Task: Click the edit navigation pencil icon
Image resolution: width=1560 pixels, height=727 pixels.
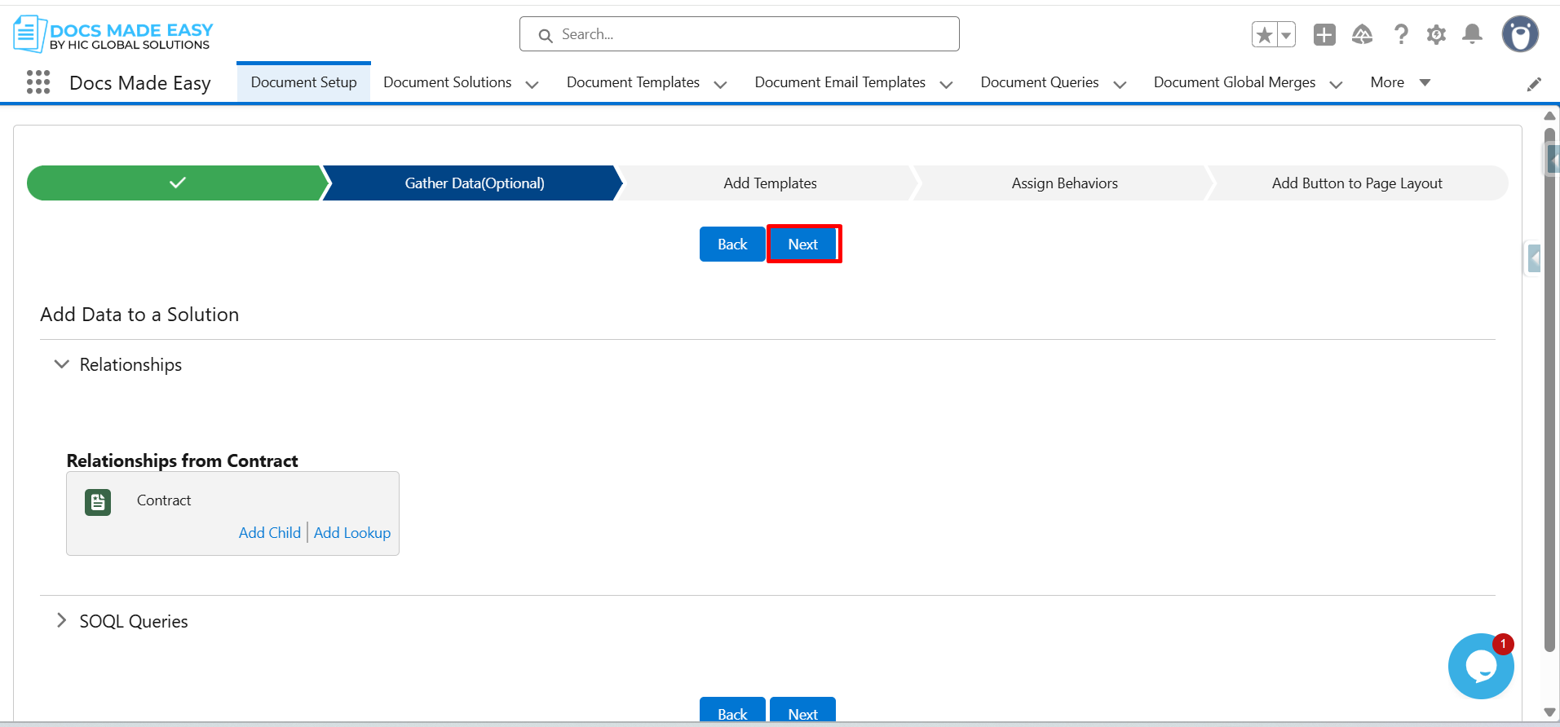Action: 1534,84
